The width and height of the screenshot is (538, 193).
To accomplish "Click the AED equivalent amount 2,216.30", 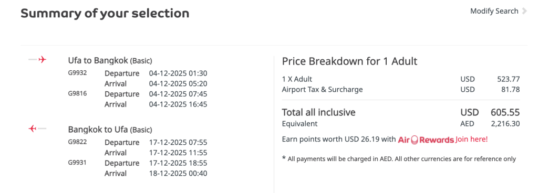I will coord(505,124).
